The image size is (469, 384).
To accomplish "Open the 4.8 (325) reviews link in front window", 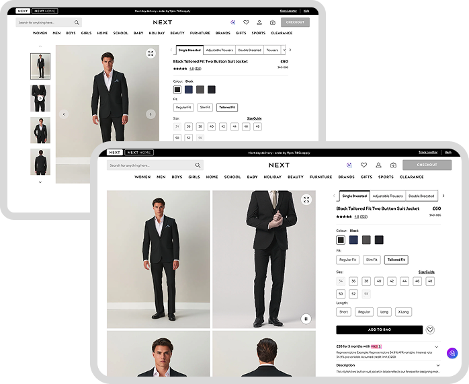I will (x=361, y=217).
